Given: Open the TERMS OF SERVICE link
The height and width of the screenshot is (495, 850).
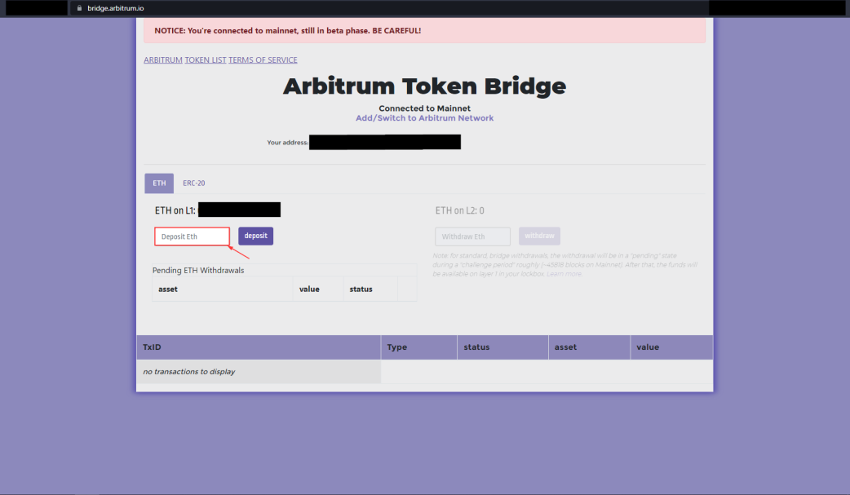Looking at the screenshot, I should click(263, 60).
